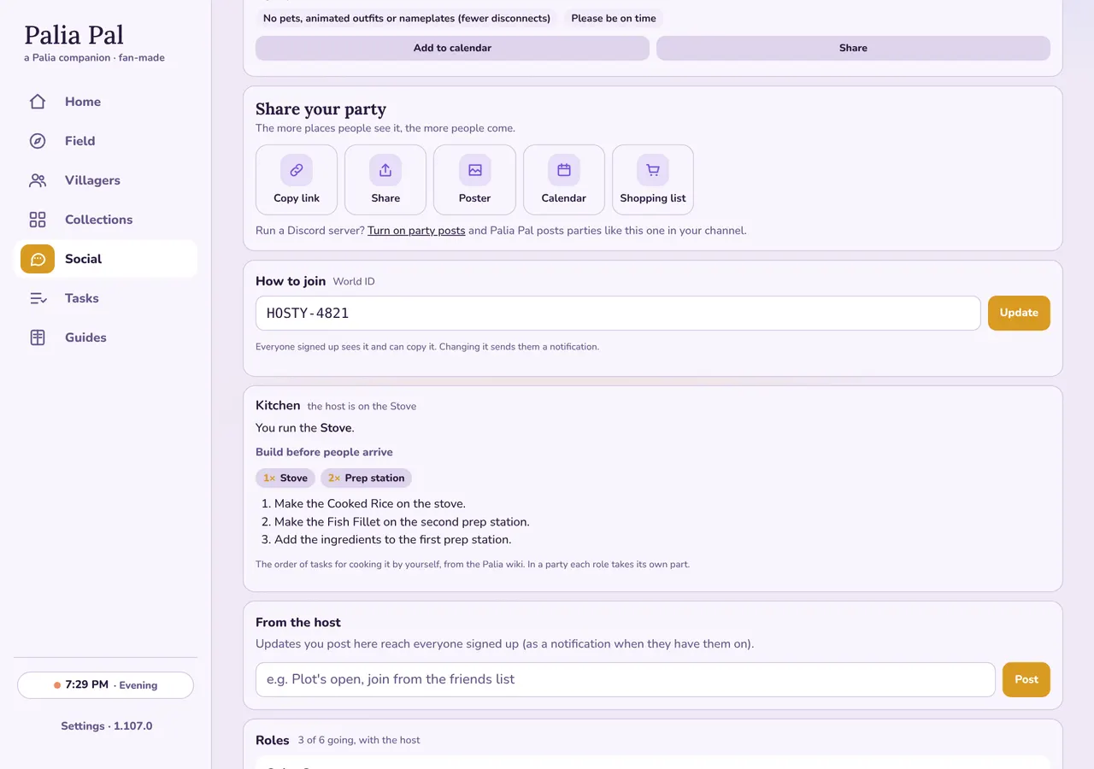Open the Home menu label
The image size is (1094, 769).
[83, 102]
